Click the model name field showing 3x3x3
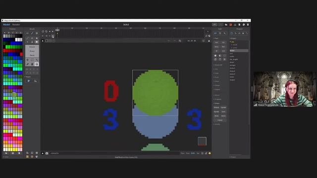Viewport: 317px width, 178px height. coord(126,25)
